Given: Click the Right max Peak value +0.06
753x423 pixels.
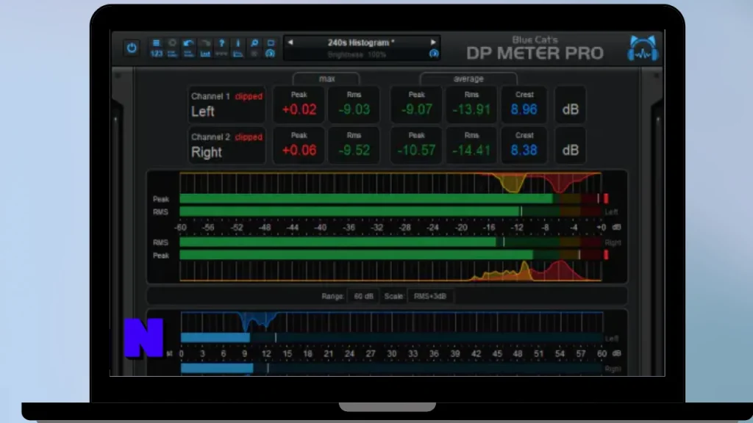Looking at the screenshot, I should coord(299,151).
